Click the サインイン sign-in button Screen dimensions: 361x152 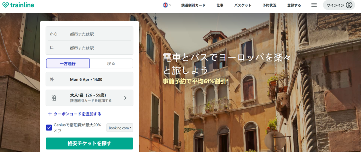pos(339,5)
